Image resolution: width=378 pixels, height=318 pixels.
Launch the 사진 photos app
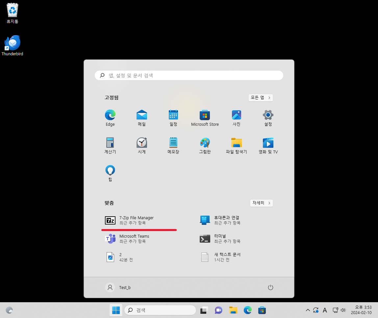click(x=237, y=118)
